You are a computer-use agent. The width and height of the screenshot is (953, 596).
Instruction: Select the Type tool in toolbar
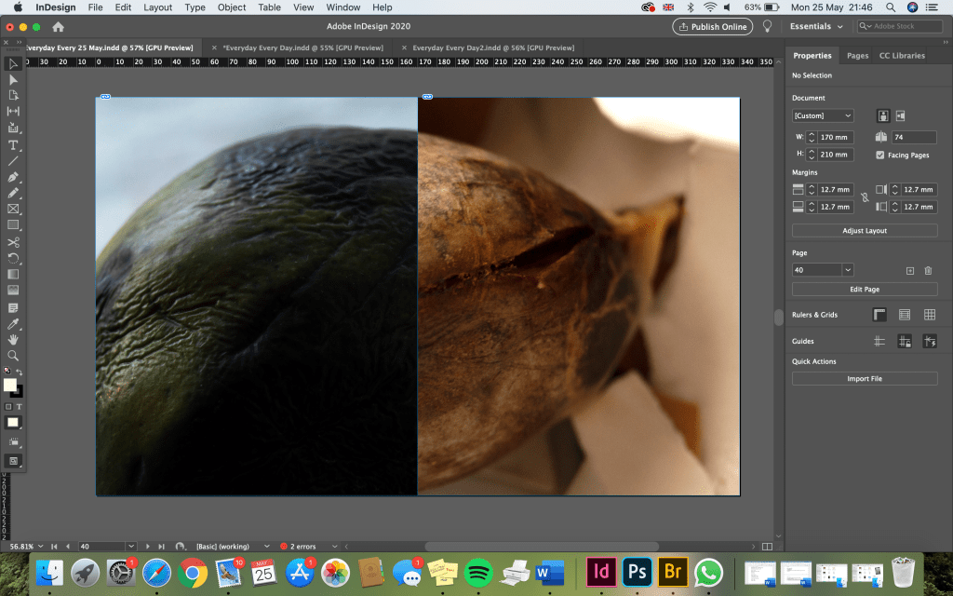pos(13,144)
